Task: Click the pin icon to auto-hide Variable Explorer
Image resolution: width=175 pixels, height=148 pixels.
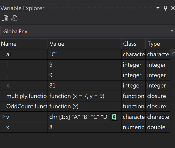Action: (x=165, y=8)
